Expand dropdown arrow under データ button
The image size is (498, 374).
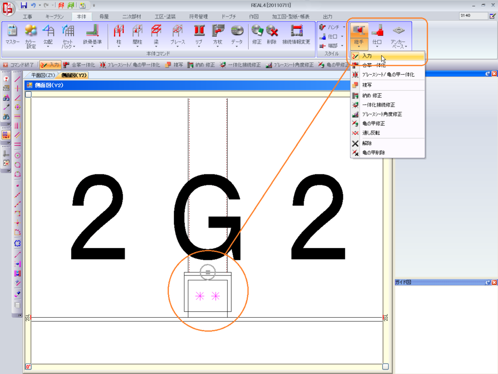click(237, 47)
